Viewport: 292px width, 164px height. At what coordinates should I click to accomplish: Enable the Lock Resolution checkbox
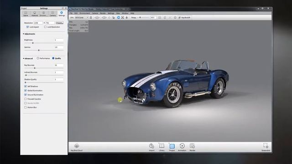click(x=45, y=27)
